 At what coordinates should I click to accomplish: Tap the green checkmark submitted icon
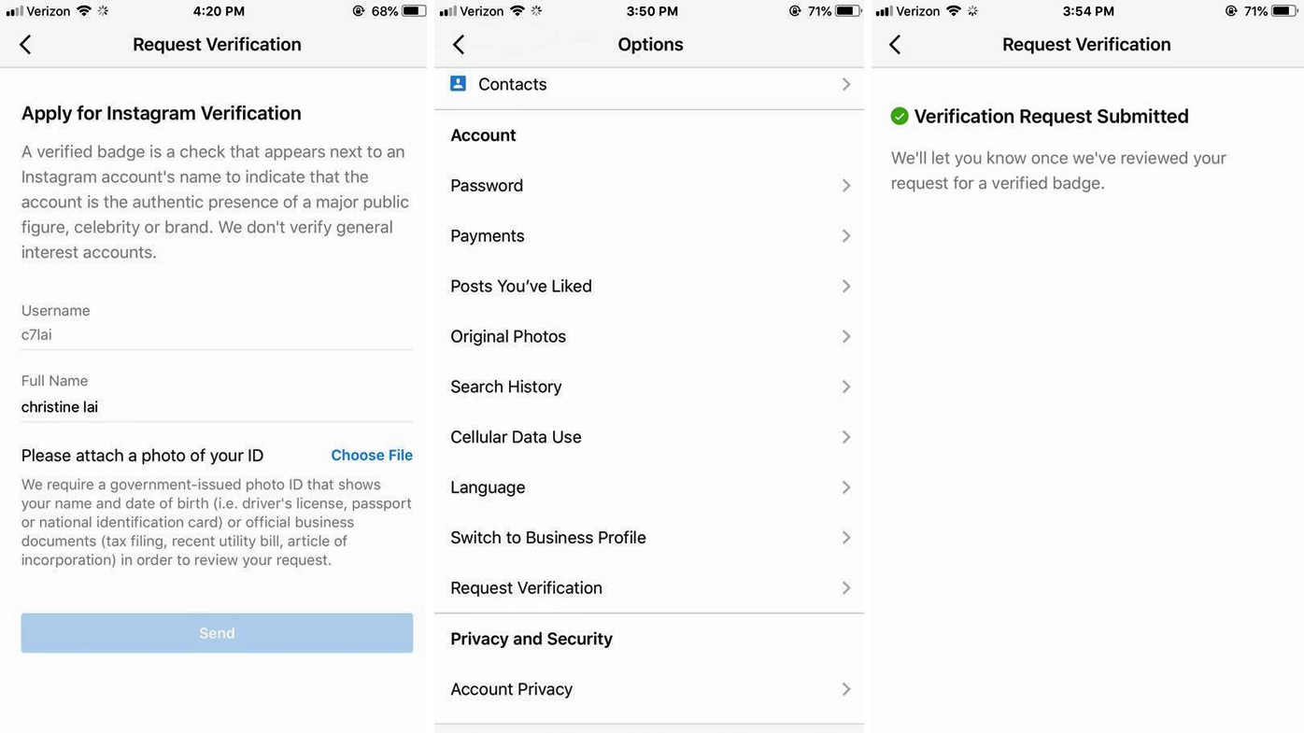pyautogui.click(x=900, y=116)
